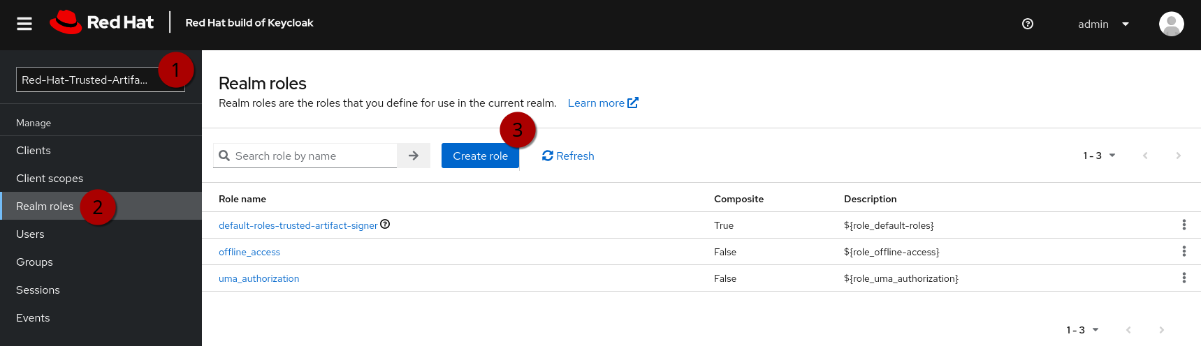Select Client scopes in sidebar

click(50, 179)
